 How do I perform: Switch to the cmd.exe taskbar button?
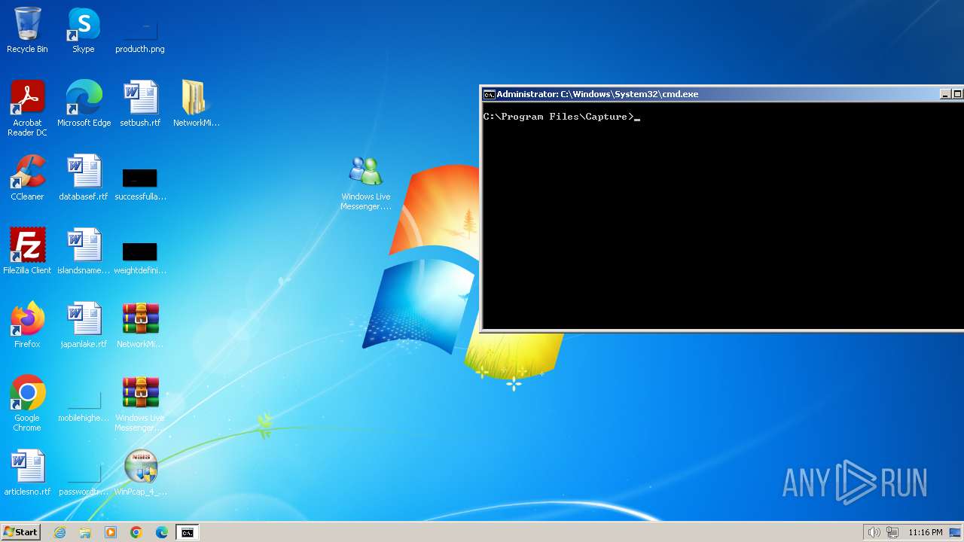click(187, 532)
